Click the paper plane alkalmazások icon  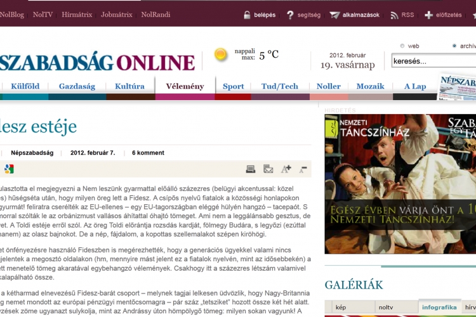[x=334, y=15]
